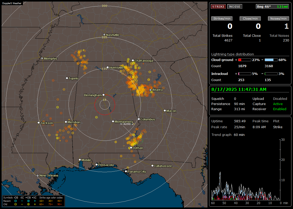Click the Strikes/min header button
The image size is (293, 209).
[x=222, y=19]
